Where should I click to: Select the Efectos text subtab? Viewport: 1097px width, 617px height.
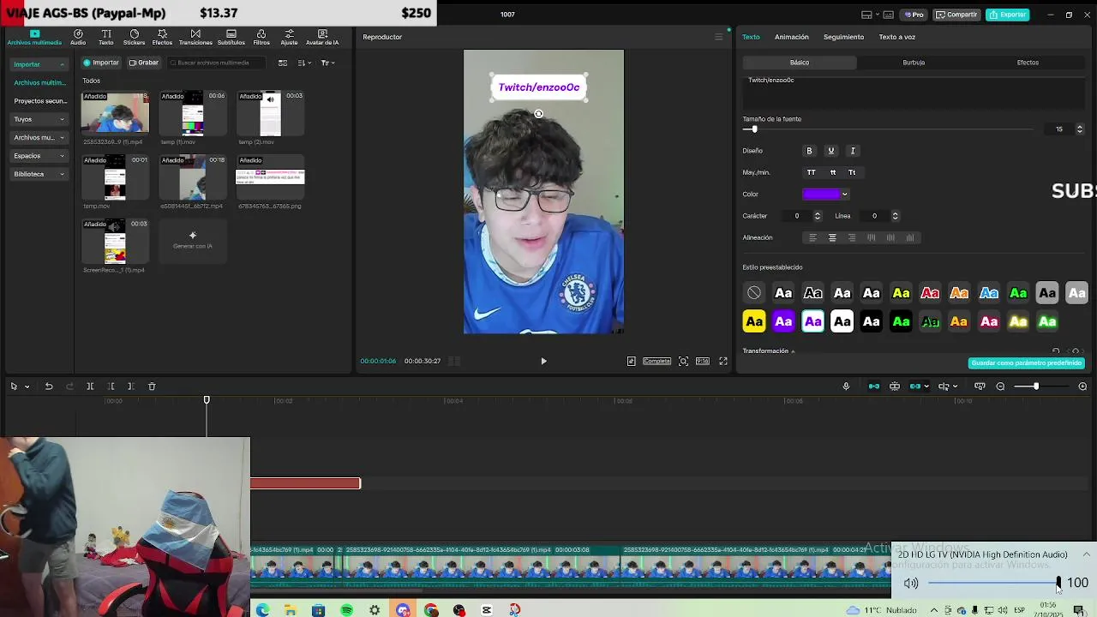(1028, 63)
